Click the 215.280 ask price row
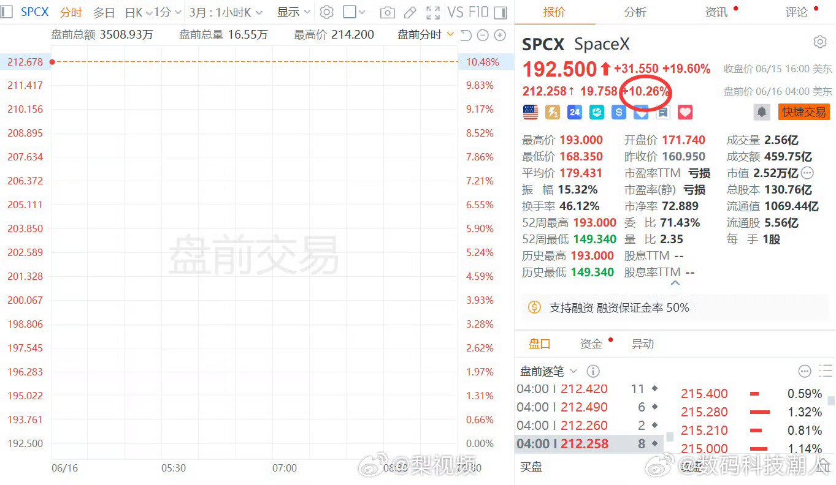The width and height of the screenshot is (836, 485). [x=751, y=412]
